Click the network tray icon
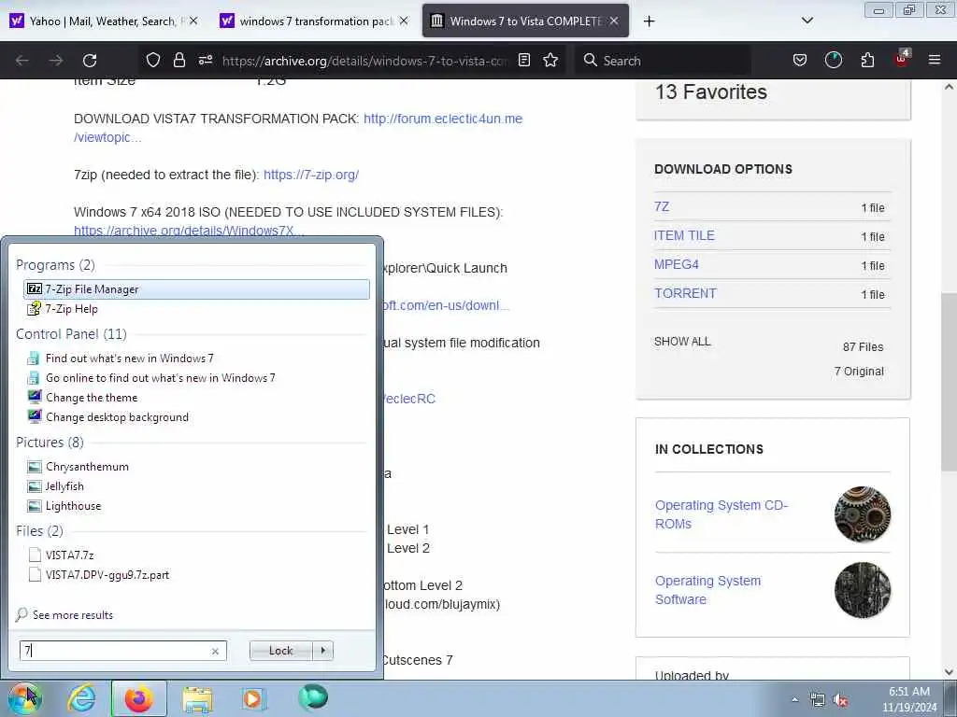Image resolution: width=957 pixels, height=717 pixels. pyautogui.click(x=817, y=700)
